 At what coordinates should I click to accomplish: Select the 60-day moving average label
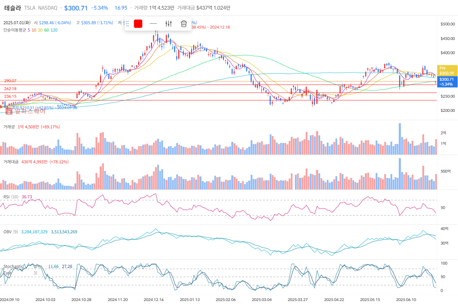[x=47, y=30]
